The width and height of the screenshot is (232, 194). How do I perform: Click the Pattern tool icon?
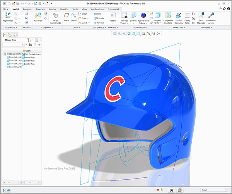point(113,15)
